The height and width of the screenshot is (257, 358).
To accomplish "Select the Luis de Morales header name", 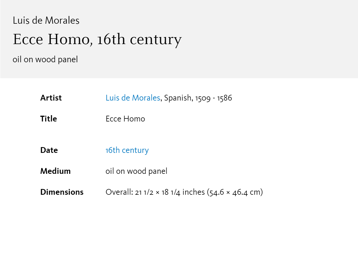I will click(x=46, y=20).
